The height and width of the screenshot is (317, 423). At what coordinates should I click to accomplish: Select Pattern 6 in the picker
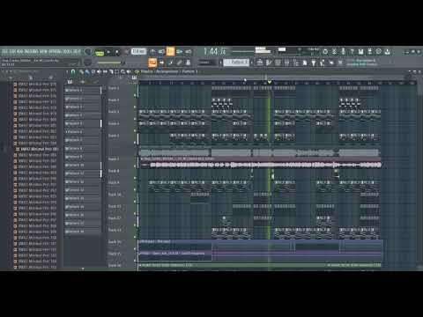[x=83, y=132]
